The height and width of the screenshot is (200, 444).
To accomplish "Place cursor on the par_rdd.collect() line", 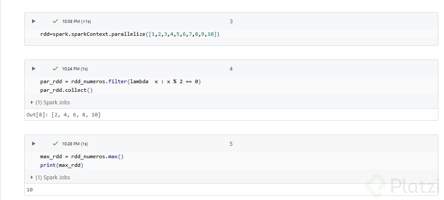I will point(66,90).
